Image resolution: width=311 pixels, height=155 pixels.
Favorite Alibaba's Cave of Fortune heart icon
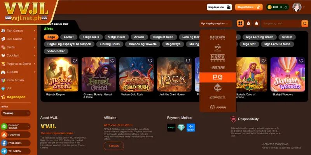coord(264,61)
